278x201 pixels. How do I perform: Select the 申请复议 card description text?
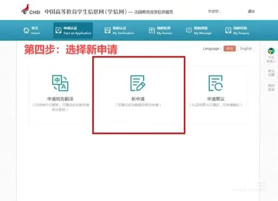coord(215,105)
